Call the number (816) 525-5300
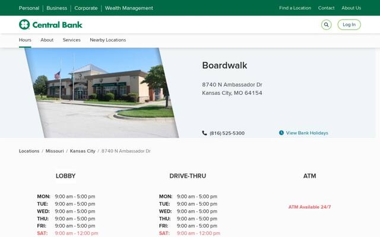The image size is (380, 237). point(227,133)
